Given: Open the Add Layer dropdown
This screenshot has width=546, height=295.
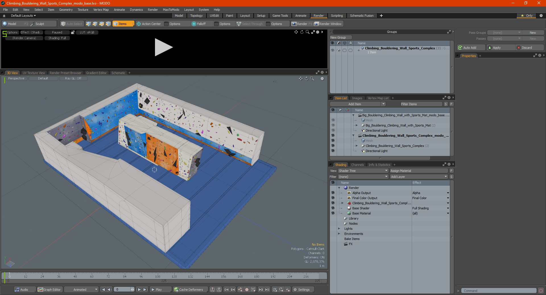Looking at the screenshot, I should 419,177.
